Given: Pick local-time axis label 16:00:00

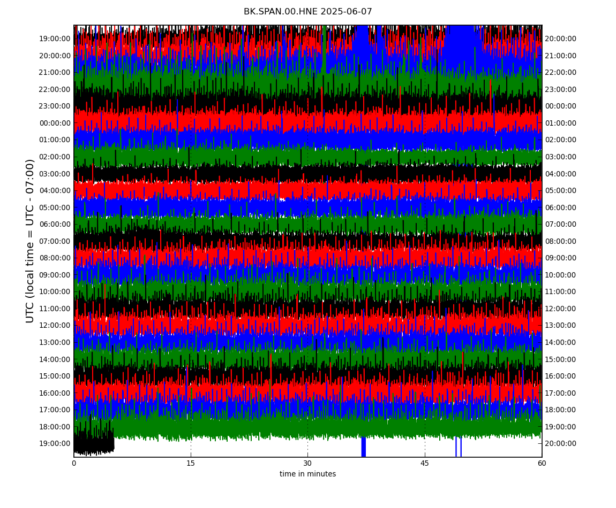Looking at the screenshot, I should [x=561, y=376].
